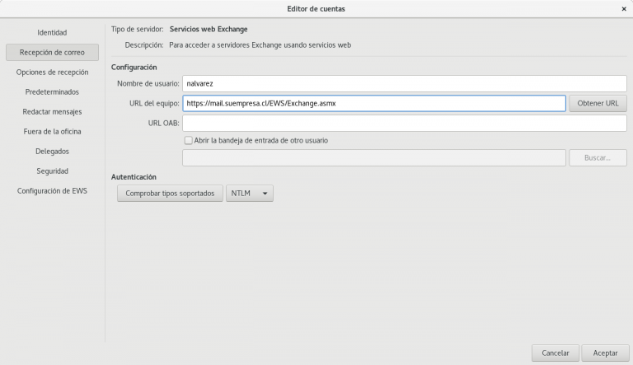This screenshot has width=633, height=365.
Task: Open the NTLM authentication dropdown
Action: [250, 194]
